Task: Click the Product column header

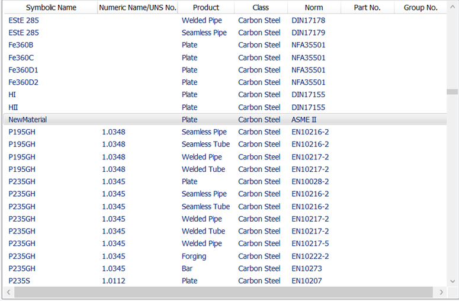Action: click(x=206, y=8)
